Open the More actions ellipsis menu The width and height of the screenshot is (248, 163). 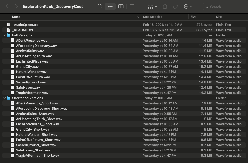pos(188,7)
